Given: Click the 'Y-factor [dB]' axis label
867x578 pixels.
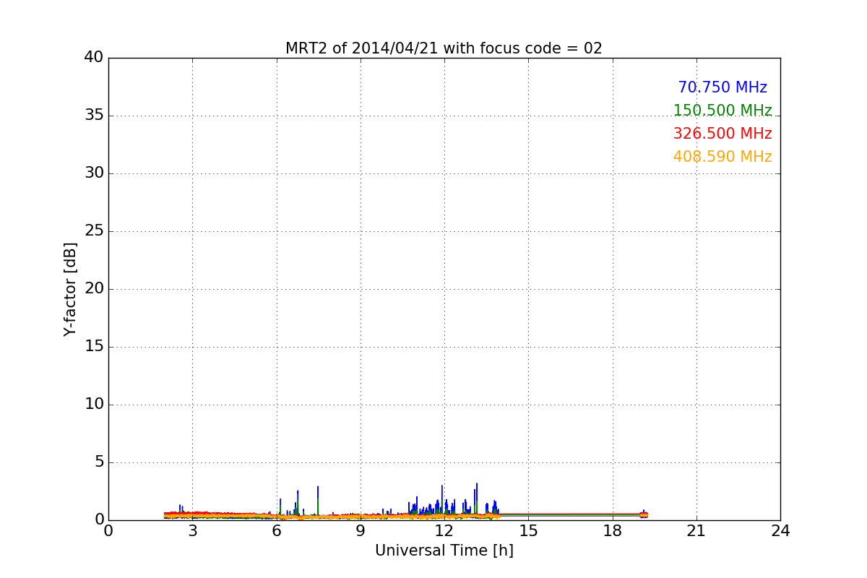Looking at the screenshot, I should click(x=70, y=289).
